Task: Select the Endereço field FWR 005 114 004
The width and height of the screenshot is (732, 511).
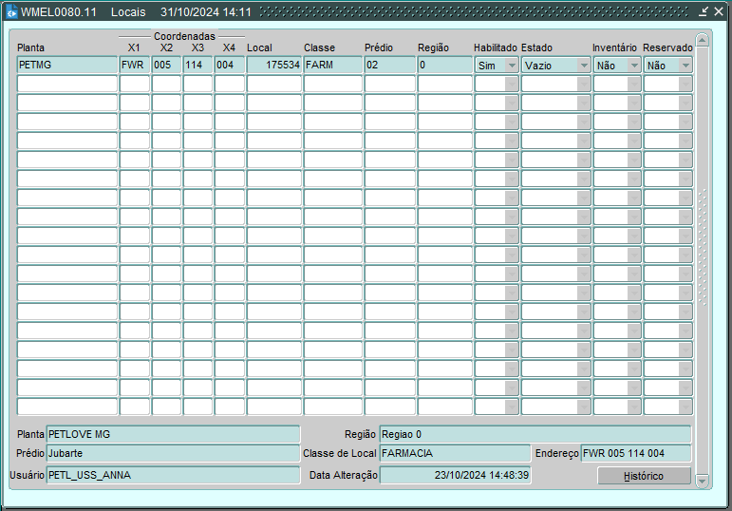Action: pos(635,454)
